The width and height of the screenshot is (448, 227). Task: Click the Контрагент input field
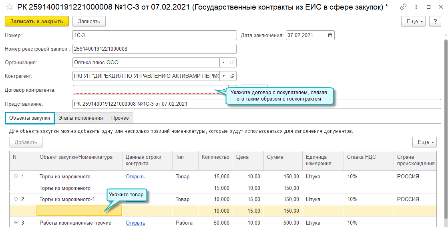coord(146,76)
